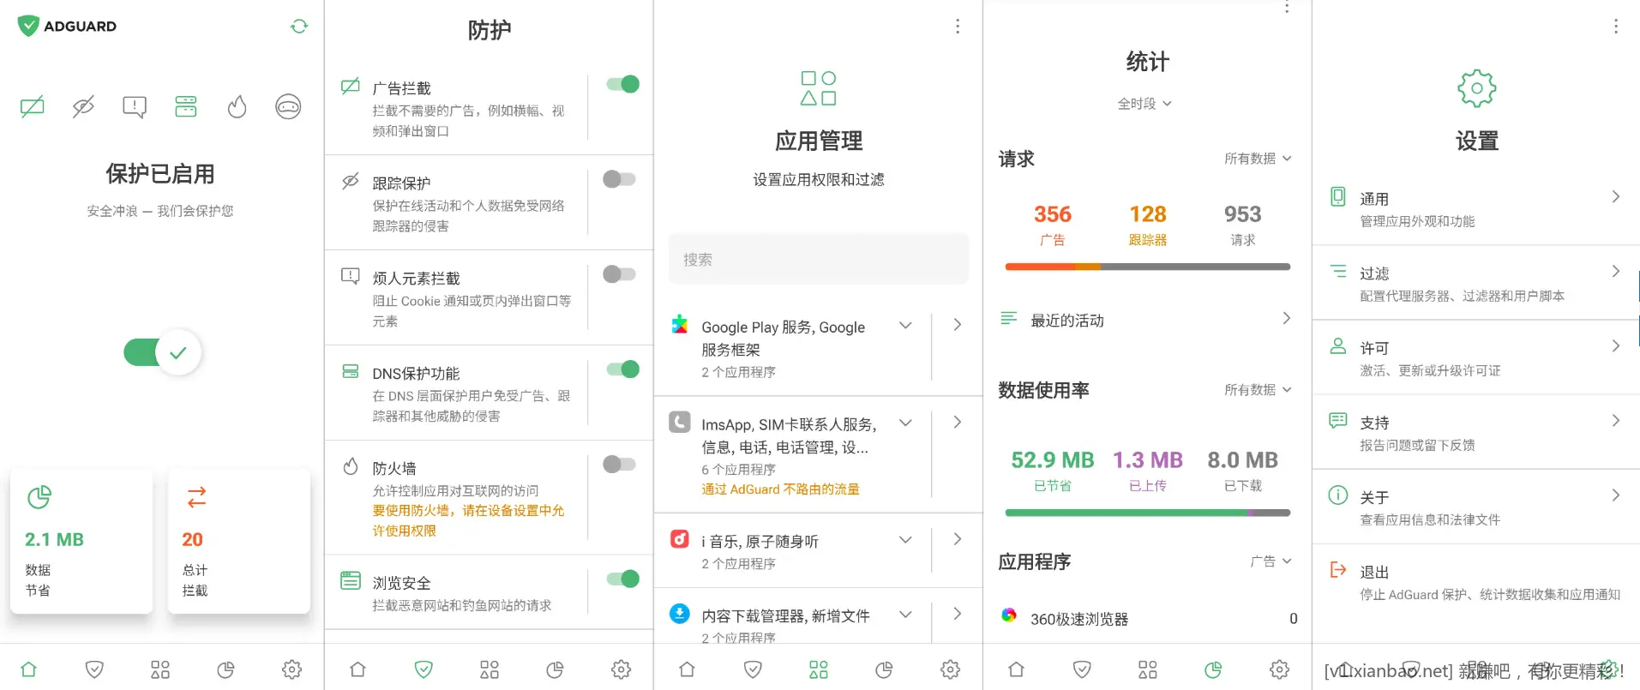This screenshot has height=690, width=1640.
Task: Open the 20 total blocked card
Action: coord(239,541)
